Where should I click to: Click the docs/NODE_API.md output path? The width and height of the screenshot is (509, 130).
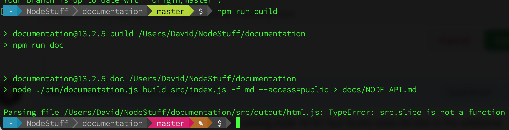379,90
